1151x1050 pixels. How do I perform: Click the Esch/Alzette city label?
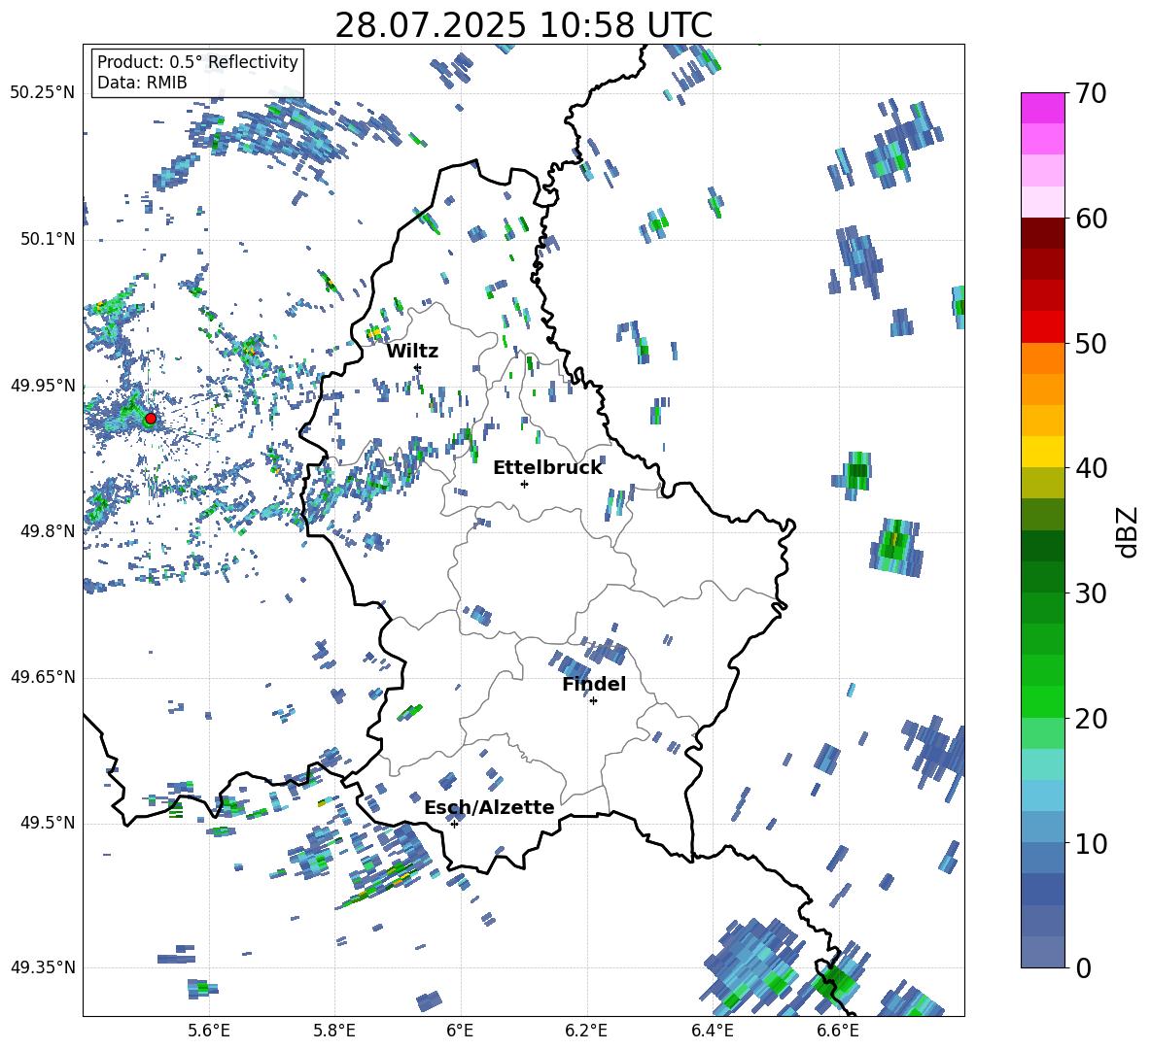pyautogui.click(x=489, y=807)
